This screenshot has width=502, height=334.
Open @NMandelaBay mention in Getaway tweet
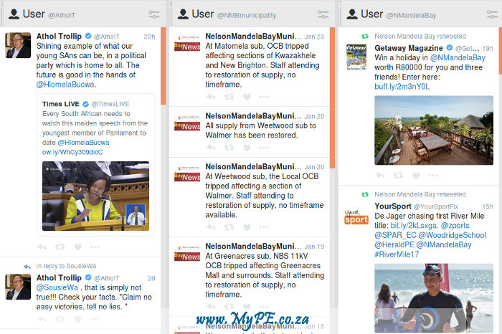pyautogui.click(x=458, y=57)
